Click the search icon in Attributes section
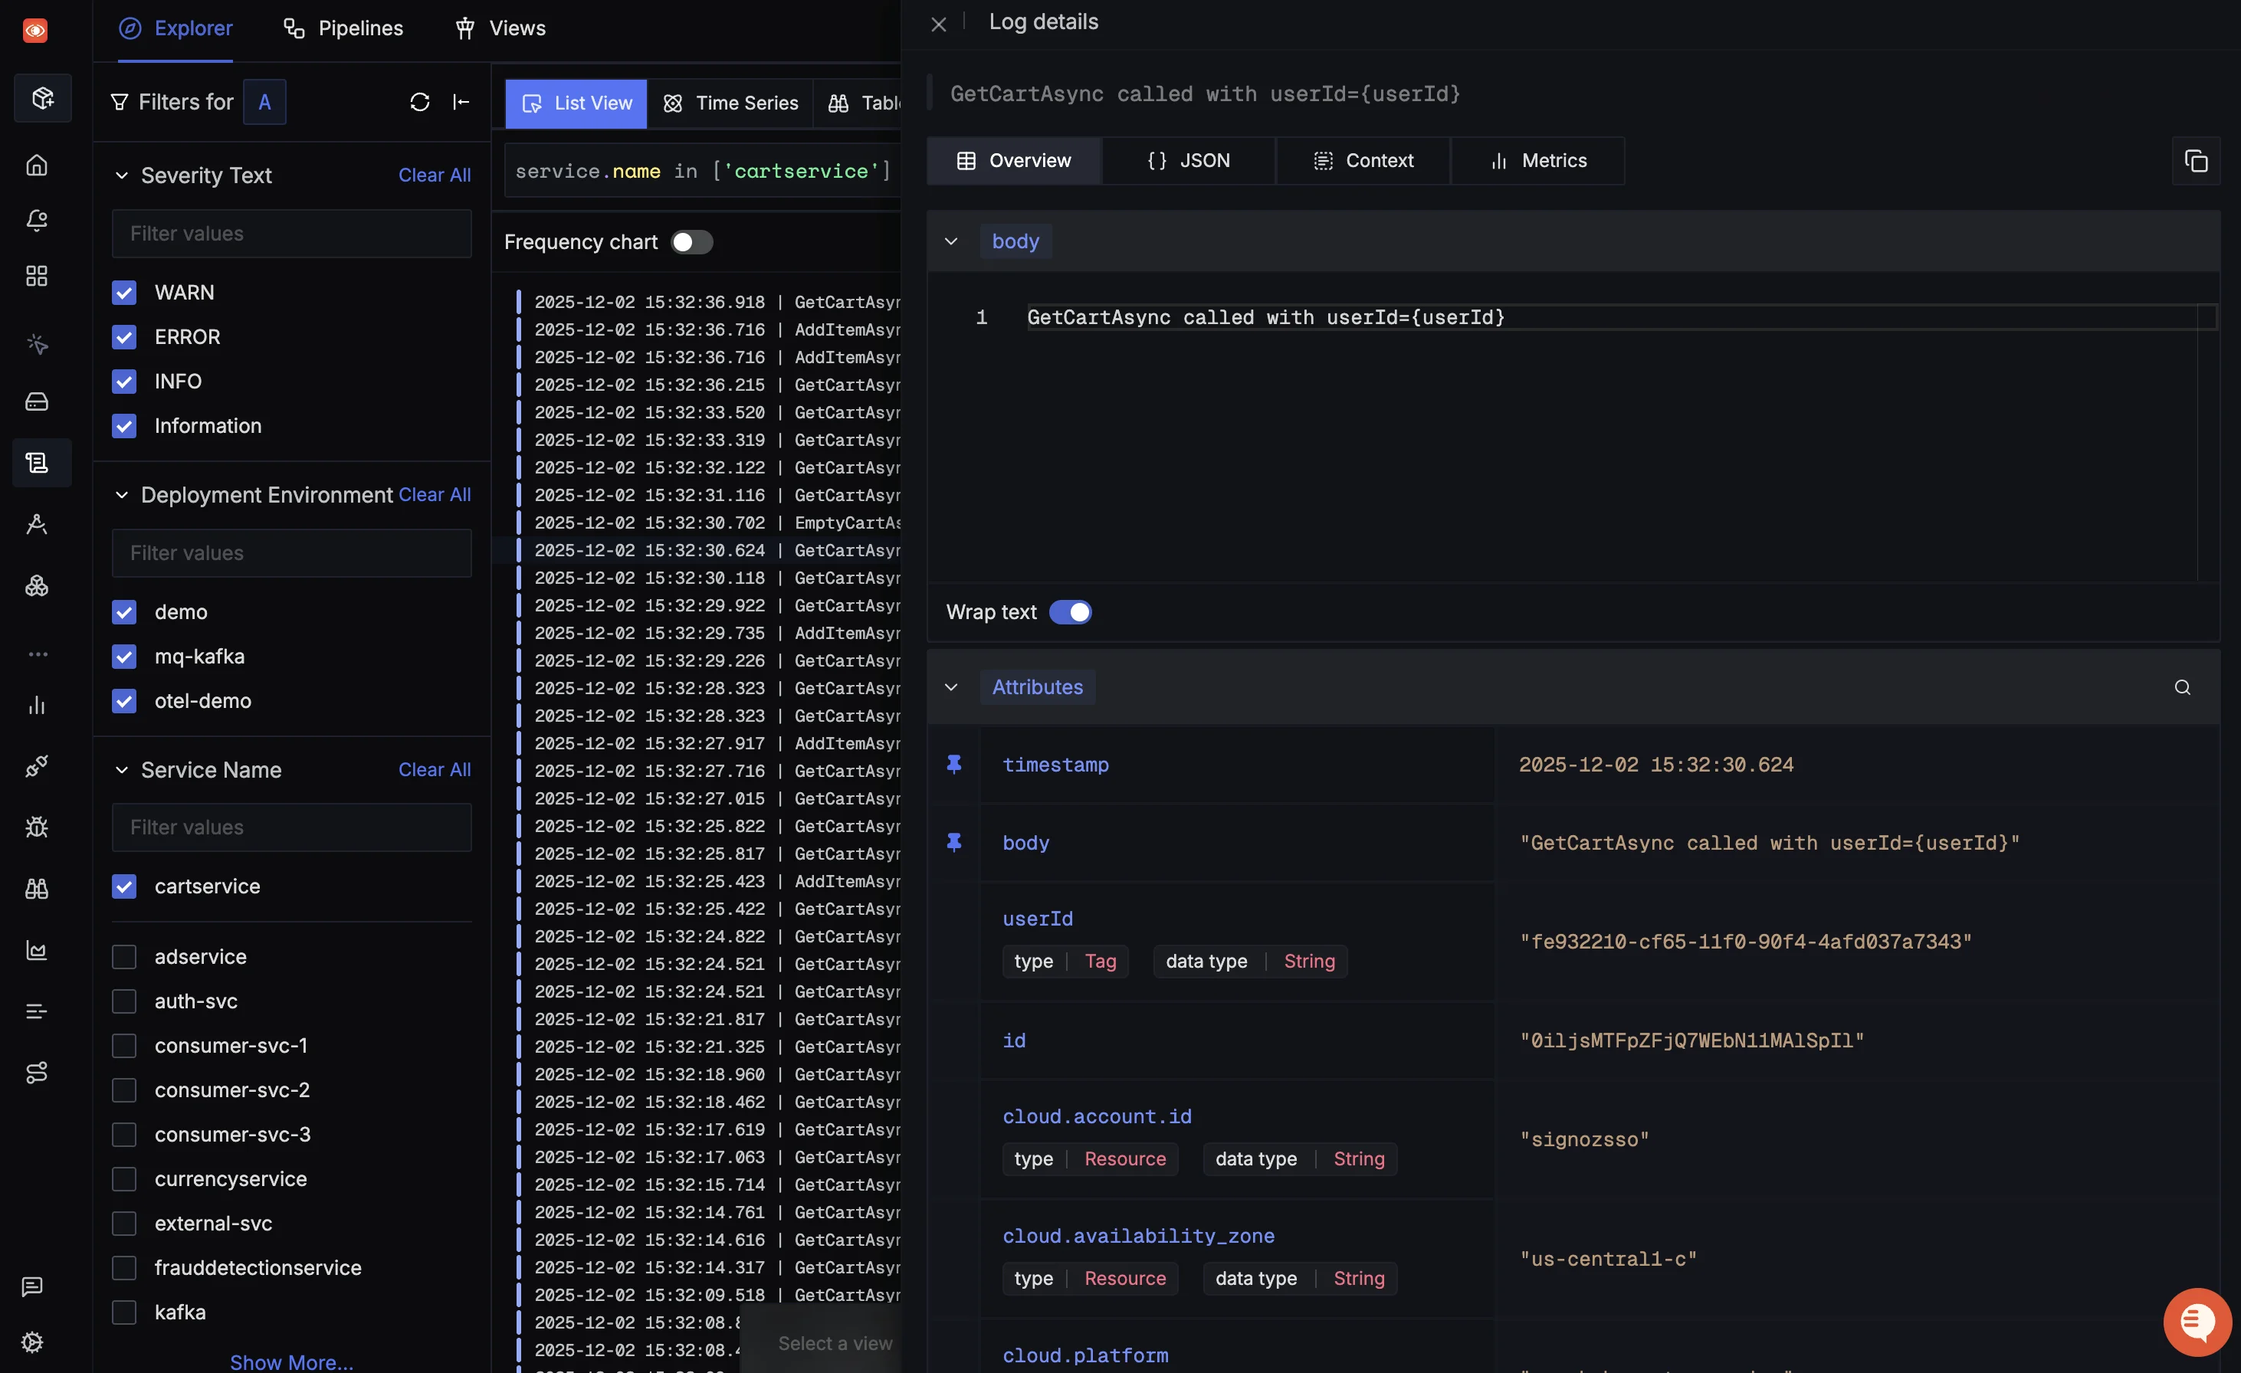Viewport: 2241px width, 1373px height. (x=2183, y=686)
